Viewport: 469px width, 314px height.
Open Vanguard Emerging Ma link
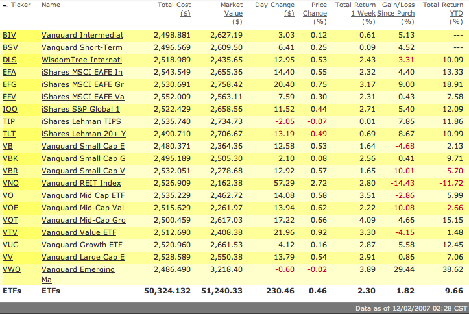(x=78, y=274)
